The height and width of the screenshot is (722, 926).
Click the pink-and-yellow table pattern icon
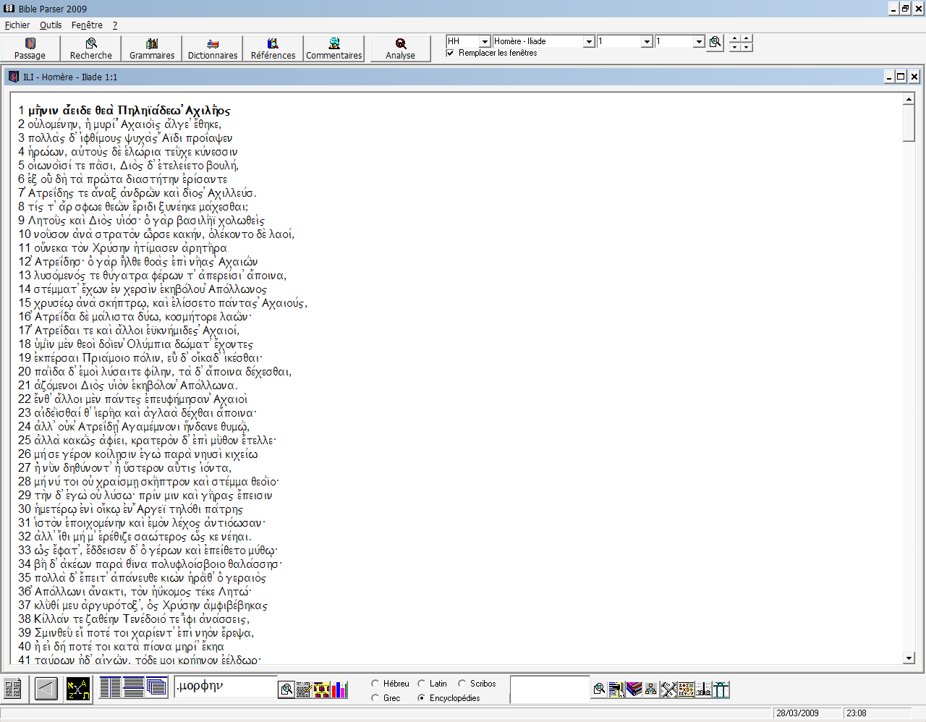pos(322,689)
